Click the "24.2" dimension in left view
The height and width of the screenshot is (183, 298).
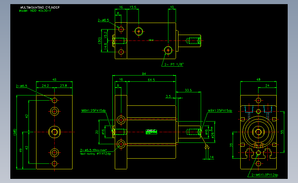(x=45, y=85)
